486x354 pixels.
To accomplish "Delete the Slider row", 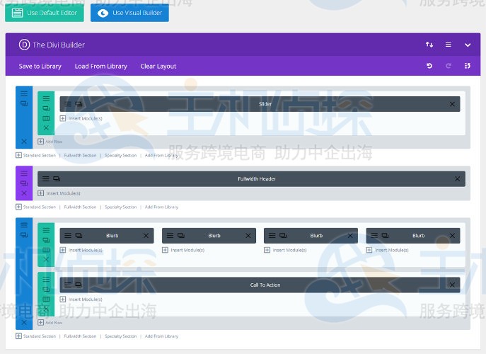I will click(x=46, y=128).
